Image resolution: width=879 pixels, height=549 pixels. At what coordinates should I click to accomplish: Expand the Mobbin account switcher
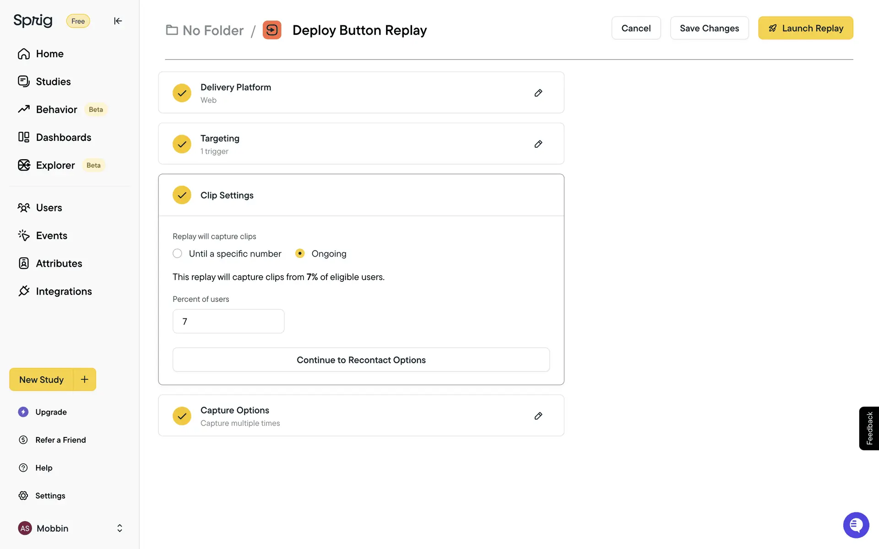[119, 528]
